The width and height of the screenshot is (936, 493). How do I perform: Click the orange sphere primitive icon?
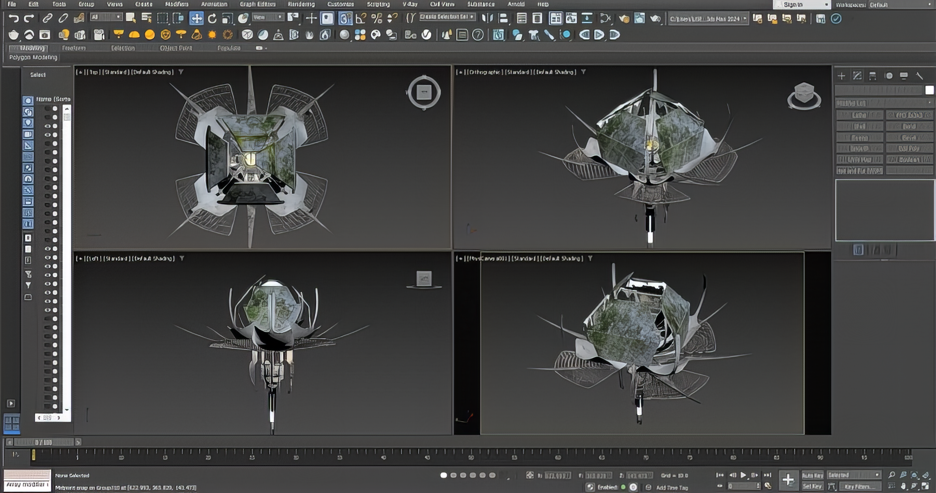150,35
